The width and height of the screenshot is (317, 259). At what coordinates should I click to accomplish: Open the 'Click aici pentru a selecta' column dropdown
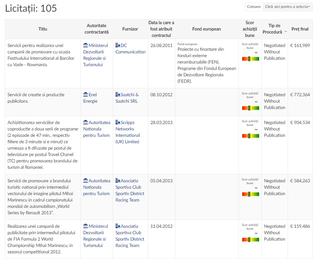pyautogui.click(x=288, y=7)
